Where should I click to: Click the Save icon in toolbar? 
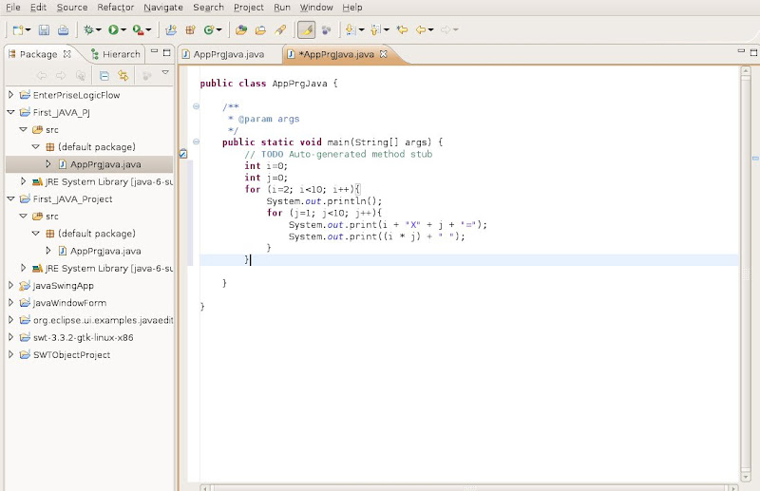[45, 30]
